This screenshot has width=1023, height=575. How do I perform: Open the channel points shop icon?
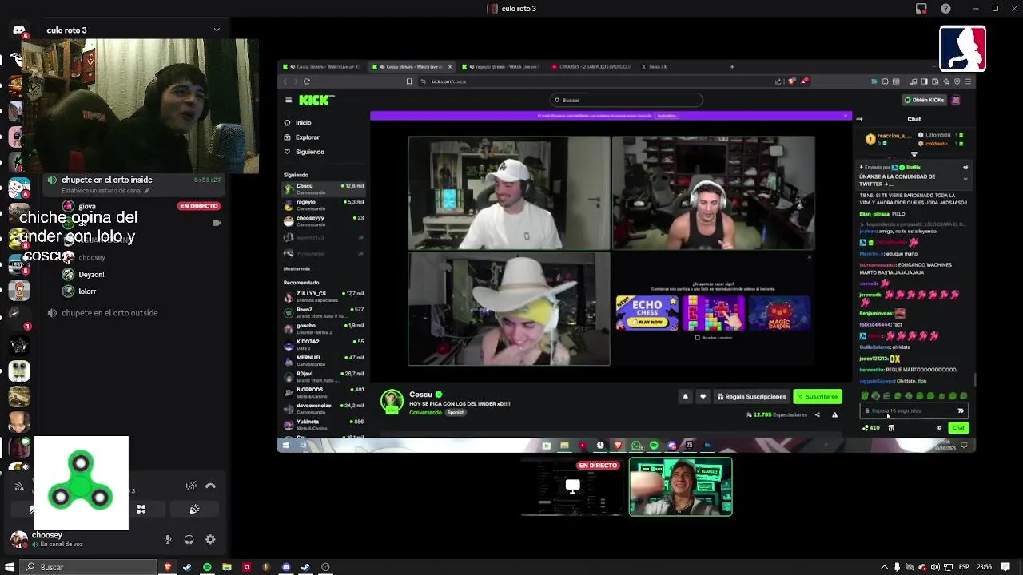click(x=891, y=428)
